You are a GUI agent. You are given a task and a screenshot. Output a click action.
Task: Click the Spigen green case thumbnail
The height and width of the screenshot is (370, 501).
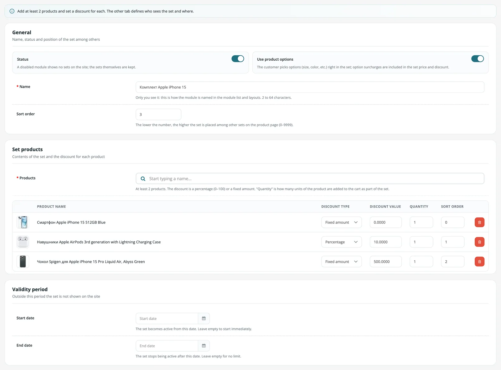point(23,262)
